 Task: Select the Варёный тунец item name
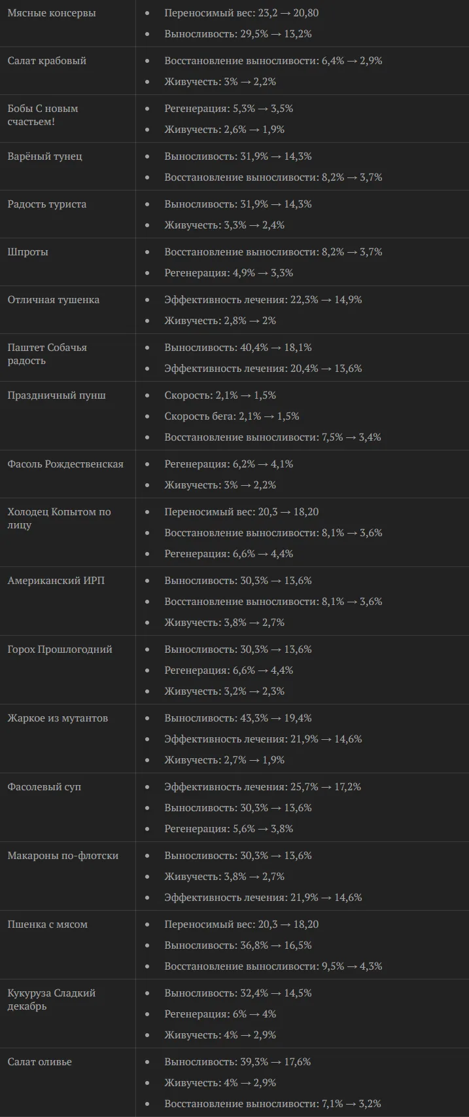(45, 156)
